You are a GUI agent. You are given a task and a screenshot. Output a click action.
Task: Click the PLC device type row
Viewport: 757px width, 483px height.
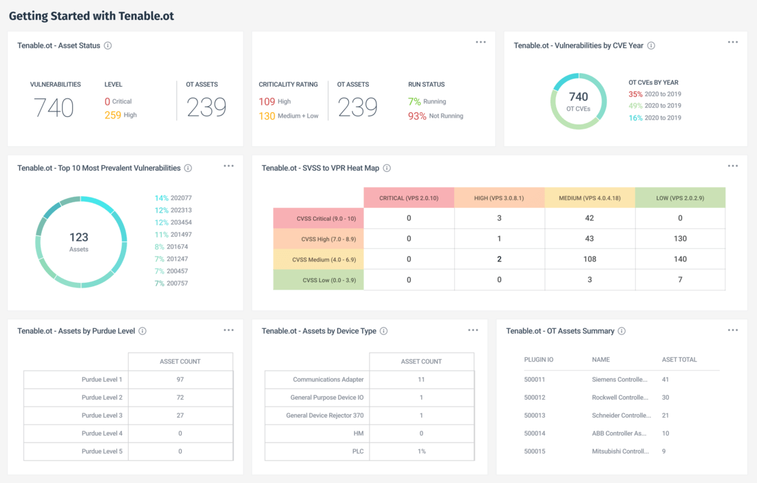(370, 451)
